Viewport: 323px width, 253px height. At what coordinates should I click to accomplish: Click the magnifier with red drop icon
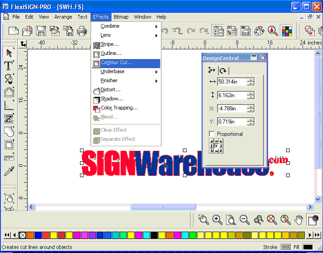tap(273, 31)
